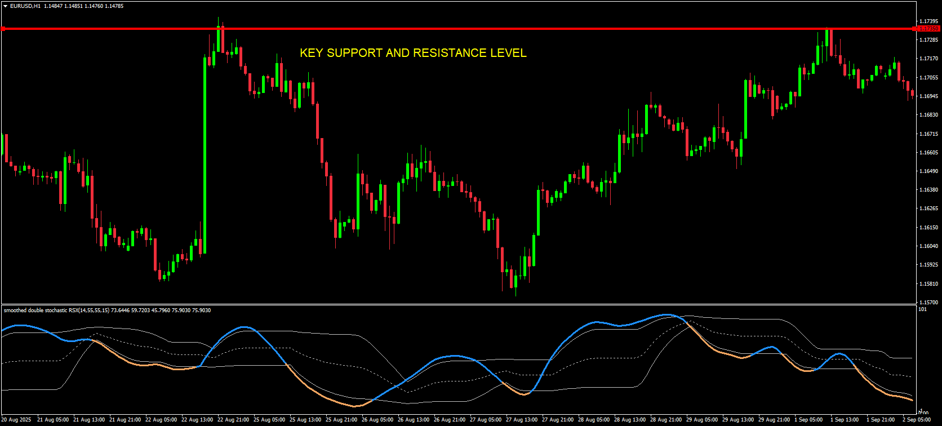
Task: Click the right anchor square of red line
Action: click(x=914, y=28)
